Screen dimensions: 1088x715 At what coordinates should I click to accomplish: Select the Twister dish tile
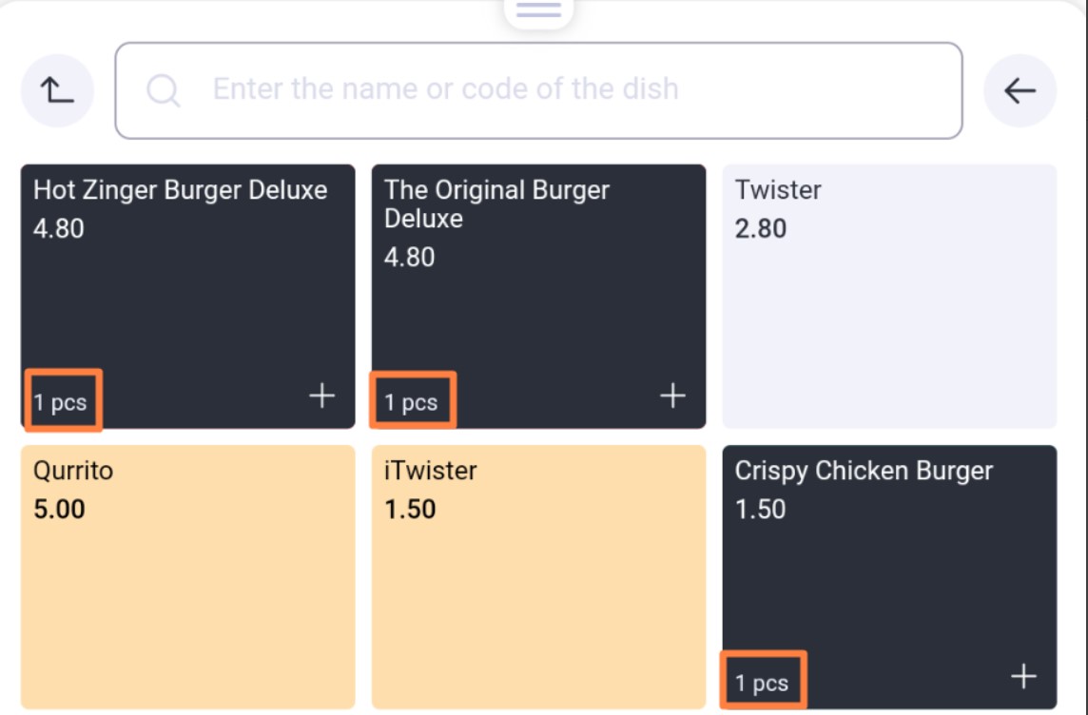point(889,296)
